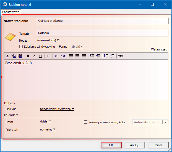This screenshot has width=172, height=152.
Task: Click the Paste clipboard icon
Action: click(20, 56)
